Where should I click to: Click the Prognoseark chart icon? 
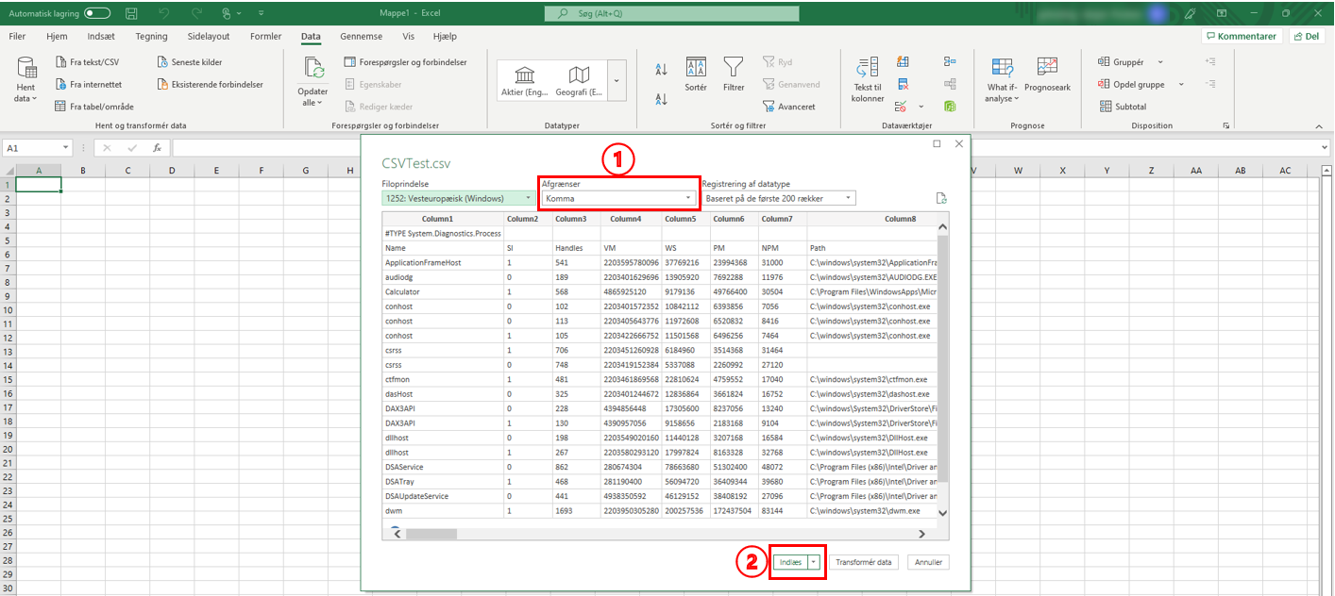coord(1047,68)
